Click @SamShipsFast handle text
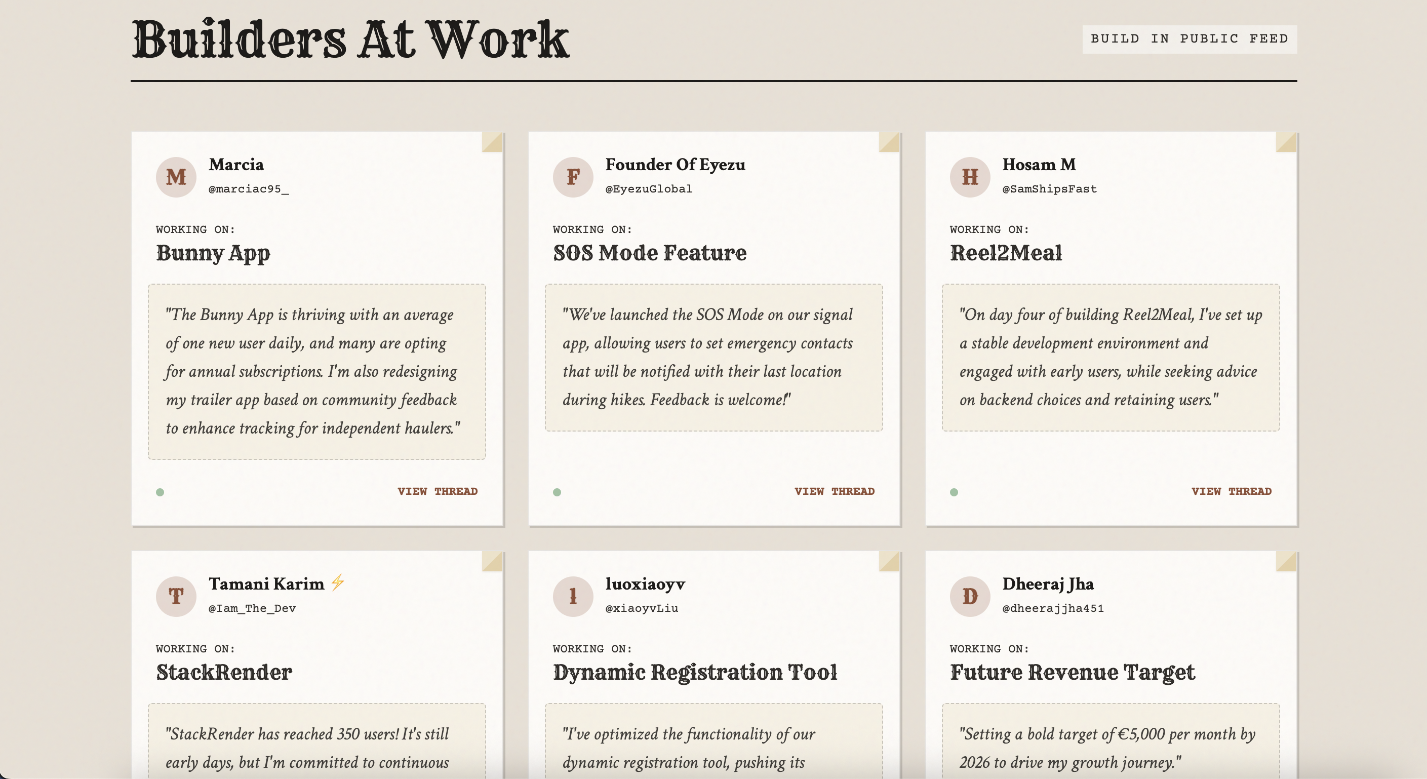This screenshot has width=1427, height=779. click(1049, 189)
